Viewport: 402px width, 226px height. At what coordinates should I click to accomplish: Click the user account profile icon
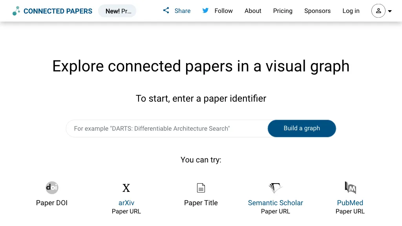(378, 11)
